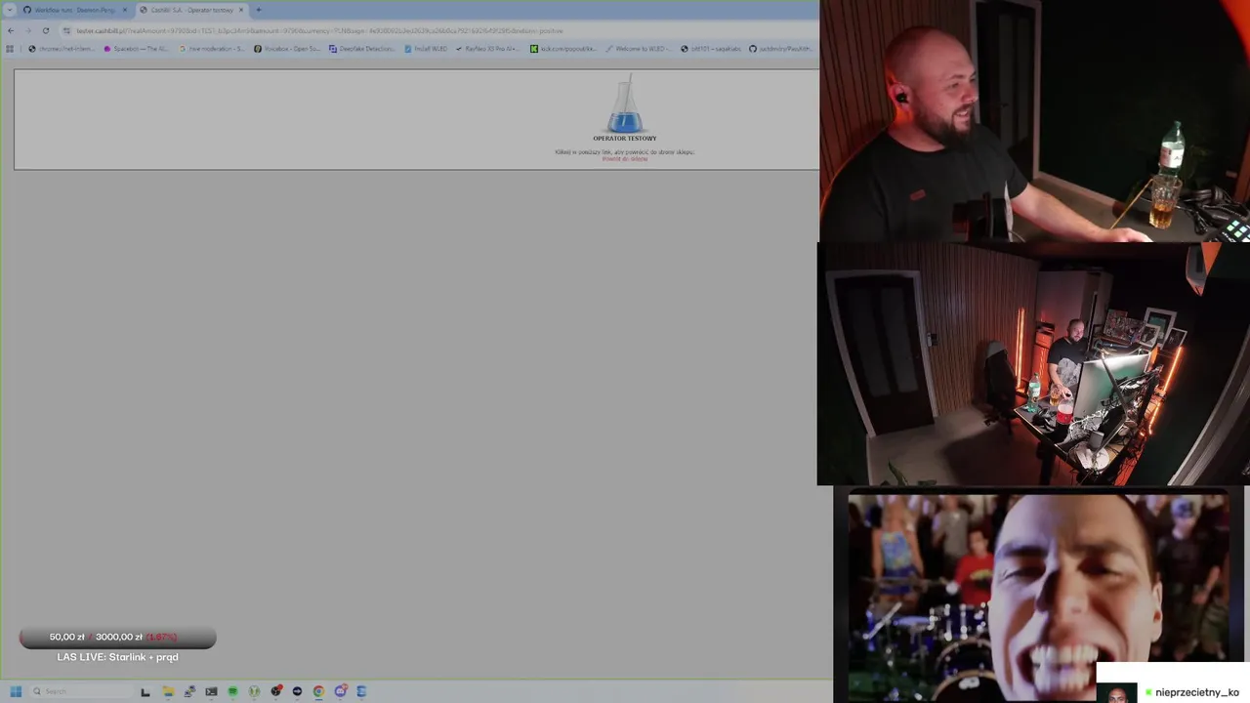Click the Operator Testowy flask logo
This screenshot has width=1250, height=703.
point(625,105)
